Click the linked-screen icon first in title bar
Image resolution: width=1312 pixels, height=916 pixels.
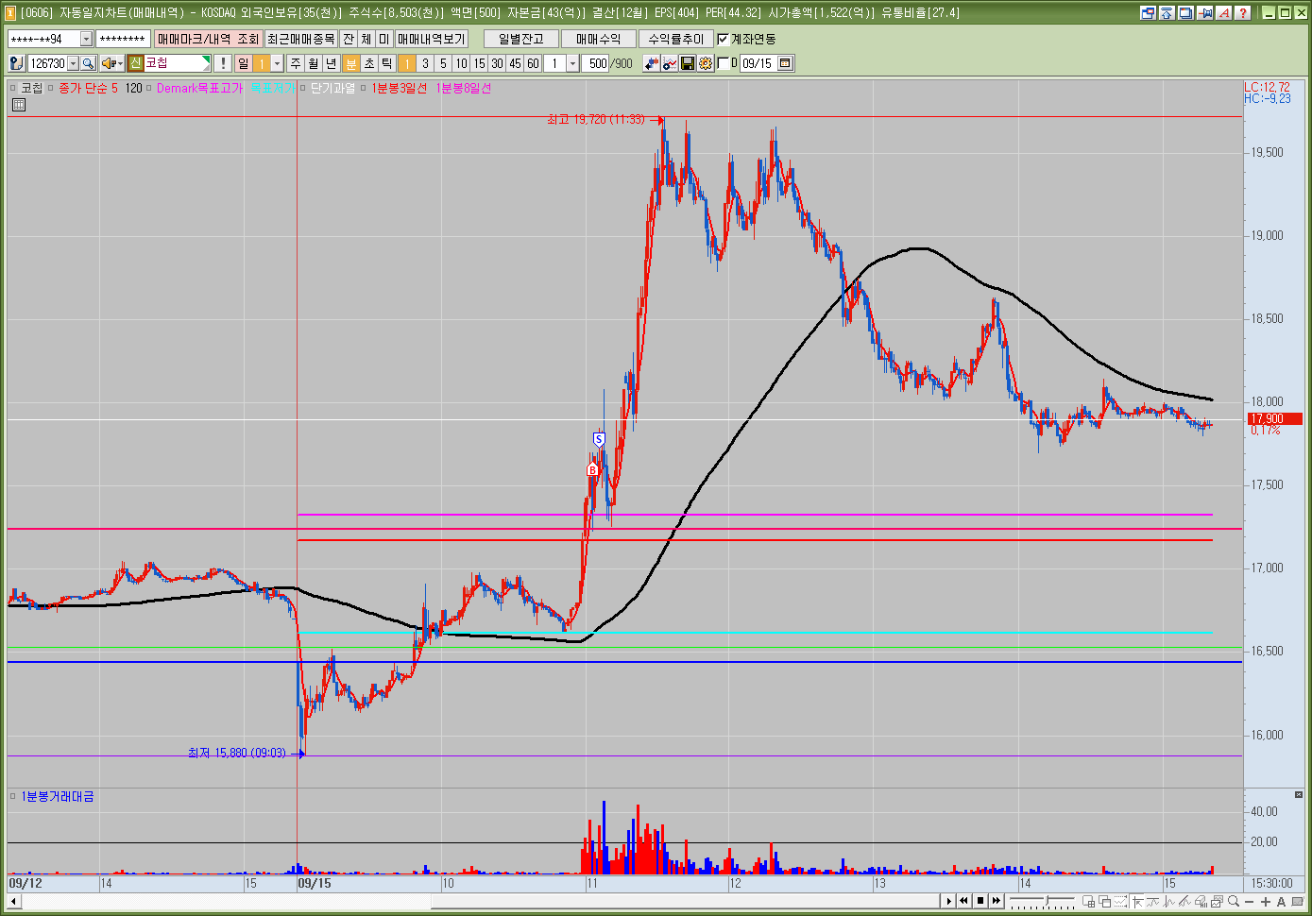click(x=1148, y=12)
